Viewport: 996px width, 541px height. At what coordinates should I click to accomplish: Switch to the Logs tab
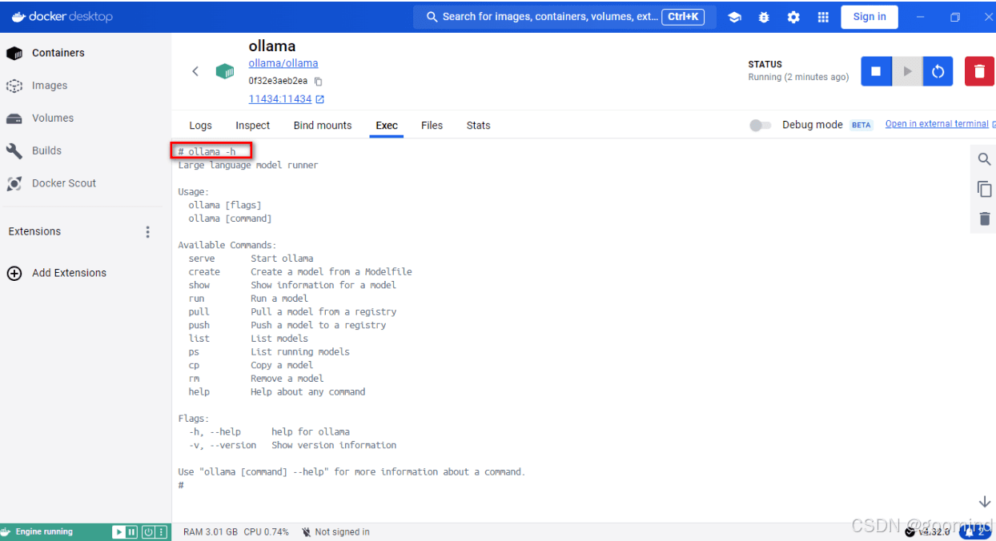coord(200,126)
